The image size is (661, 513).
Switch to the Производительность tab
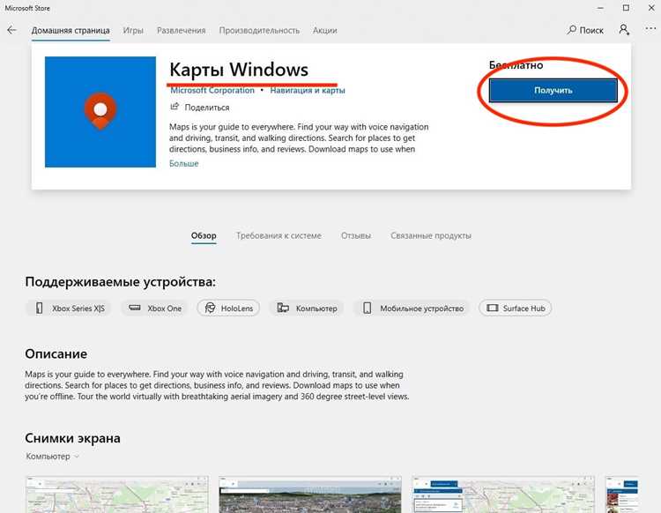259,30
